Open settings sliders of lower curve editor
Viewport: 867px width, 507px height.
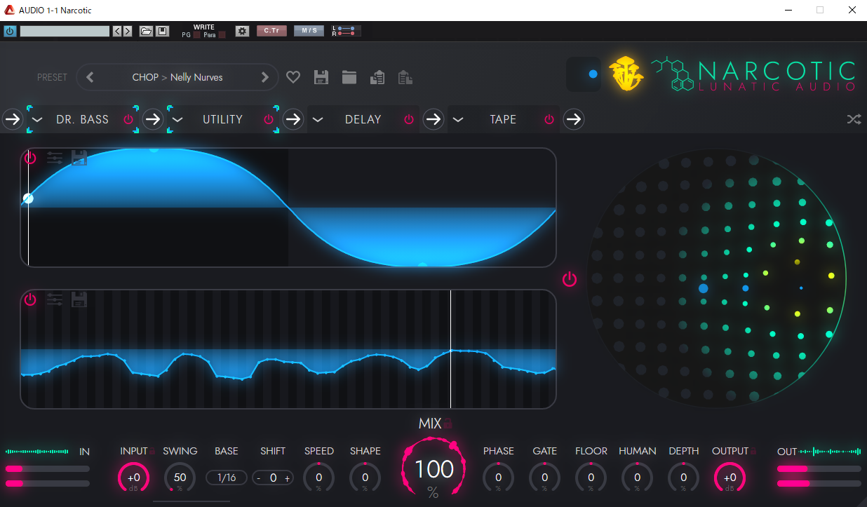click(55, 299)
